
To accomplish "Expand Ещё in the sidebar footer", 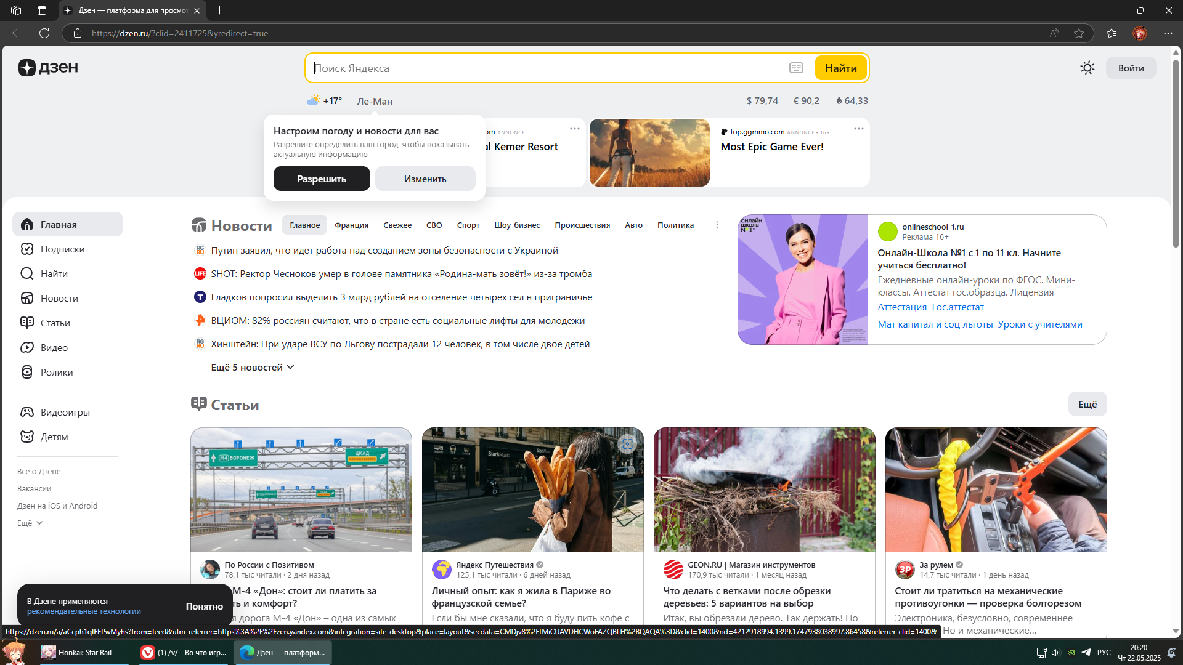I will click(30, 523).
